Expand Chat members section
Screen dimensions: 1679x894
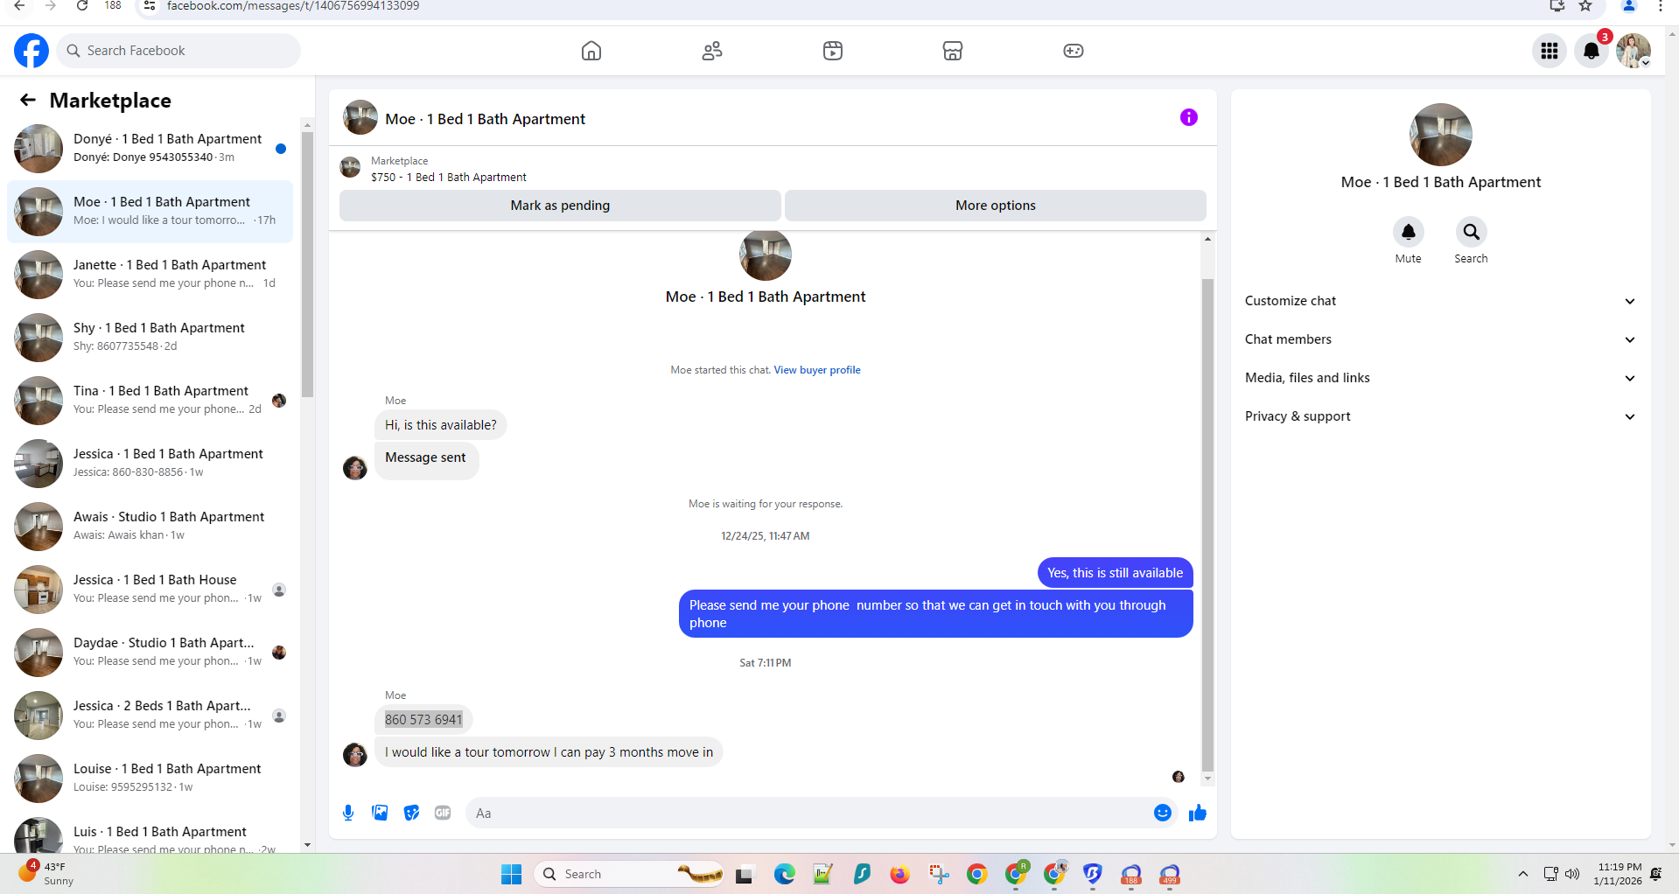(x=1440, y=339)
